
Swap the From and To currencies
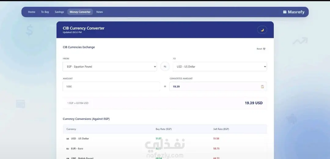[x=165, y=67]
